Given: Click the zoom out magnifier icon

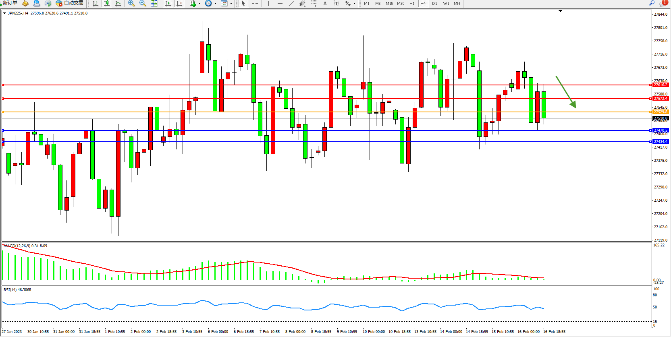Looking at the screenshot, I should (142, 3).
